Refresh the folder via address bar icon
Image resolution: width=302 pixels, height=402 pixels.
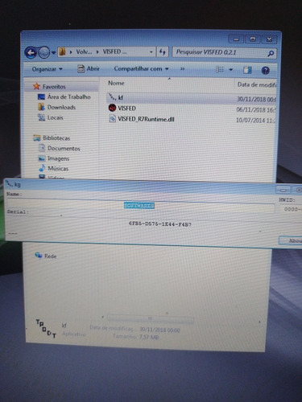[x=162, y=52]
